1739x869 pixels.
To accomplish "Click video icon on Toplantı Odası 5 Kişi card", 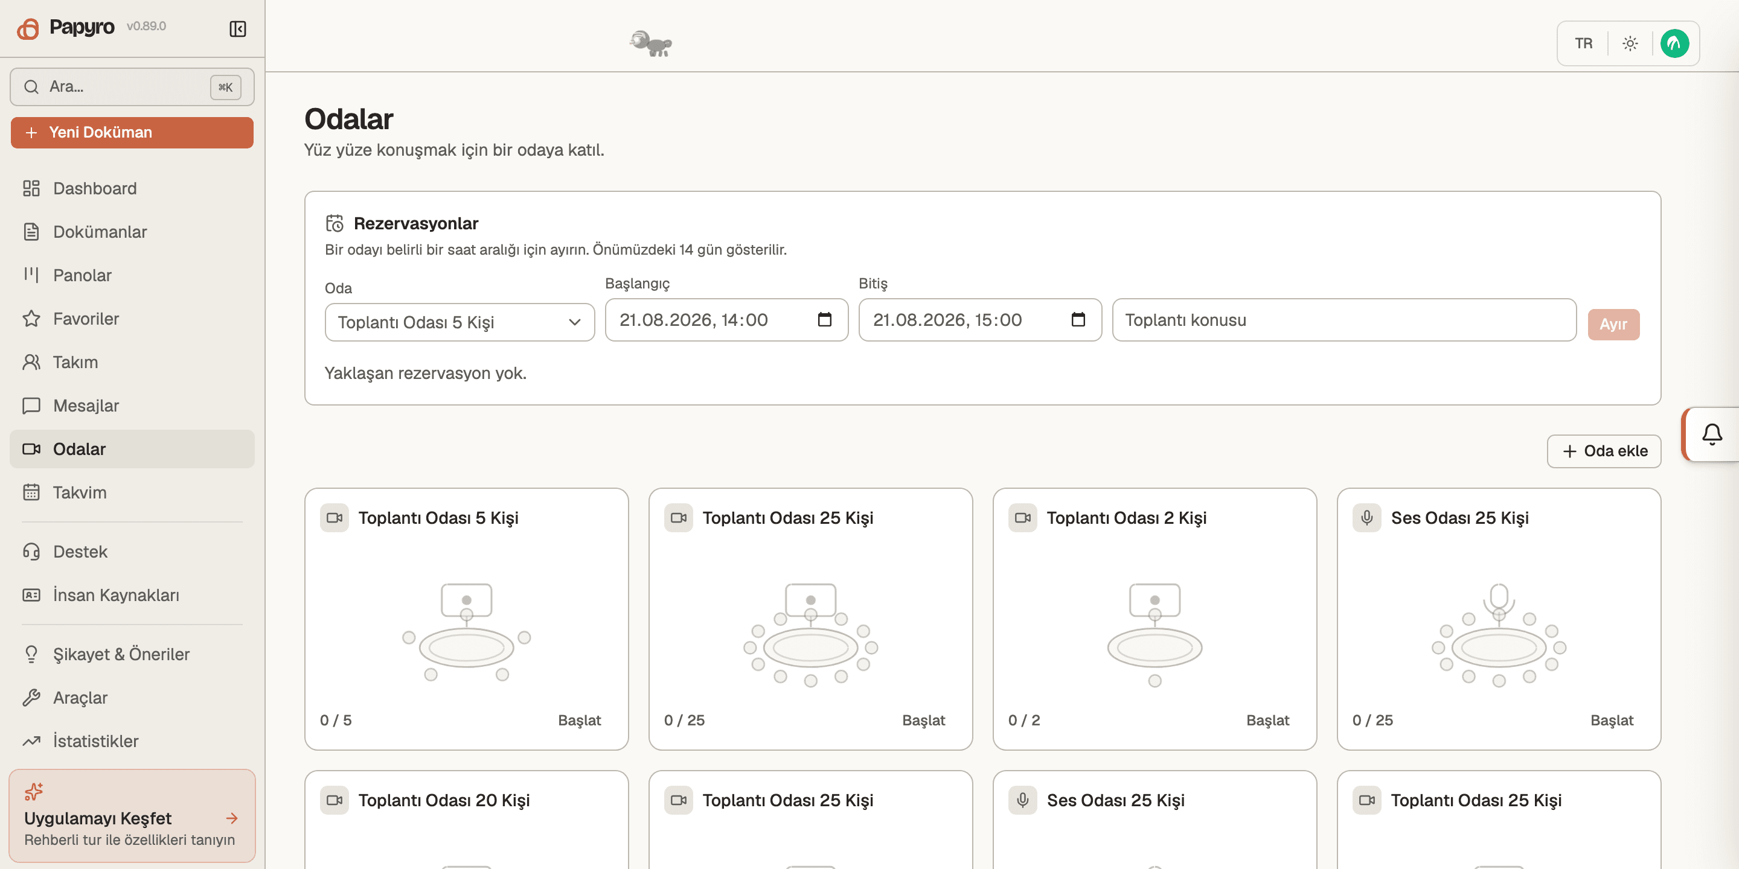I will (334, 518).
